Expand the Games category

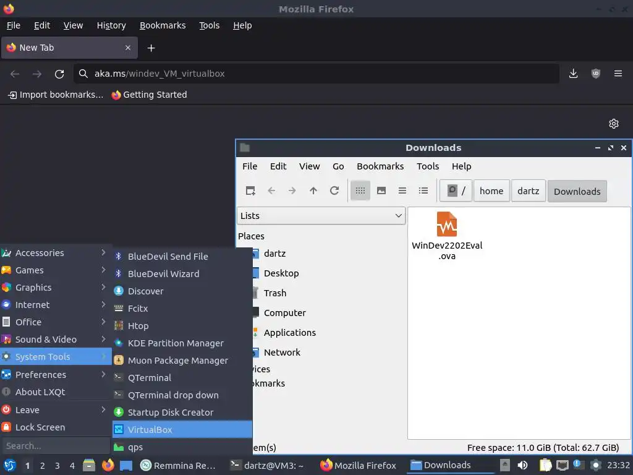pos(56,270)
